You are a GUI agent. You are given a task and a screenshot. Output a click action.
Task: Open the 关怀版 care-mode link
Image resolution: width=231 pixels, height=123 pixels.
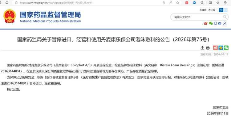[212, 10]
